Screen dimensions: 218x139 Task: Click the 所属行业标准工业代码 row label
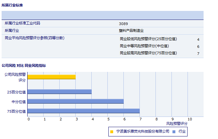pyautogui.click(x=22, y=23)
